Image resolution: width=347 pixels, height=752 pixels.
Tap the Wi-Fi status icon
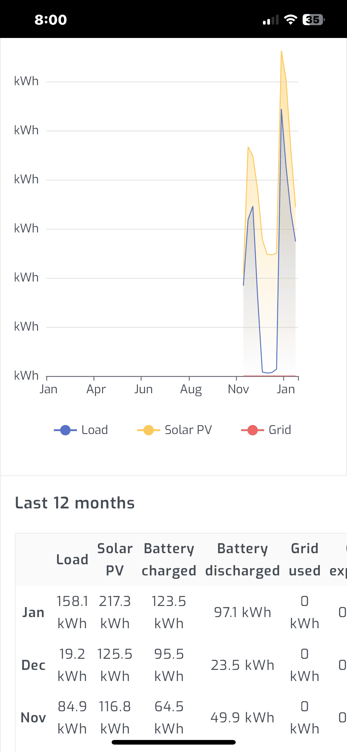(x=290, y=20)
